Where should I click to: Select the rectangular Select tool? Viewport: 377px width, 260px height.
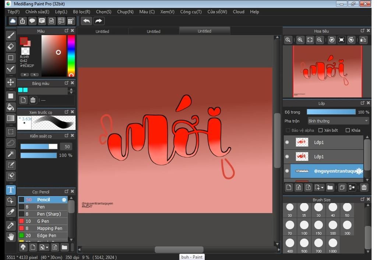click(11, 132)
